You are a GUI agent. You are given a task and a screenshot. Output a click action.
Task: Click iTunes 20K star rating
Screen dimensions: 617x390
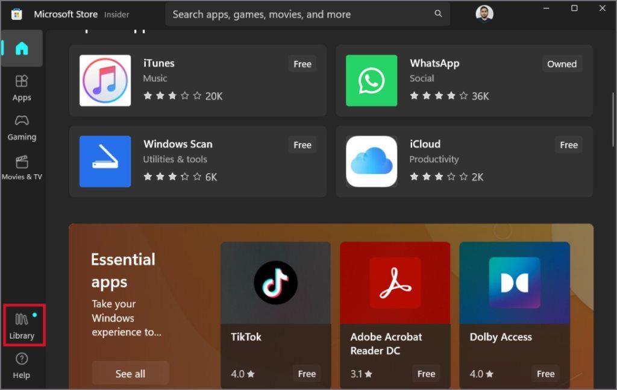183,96
